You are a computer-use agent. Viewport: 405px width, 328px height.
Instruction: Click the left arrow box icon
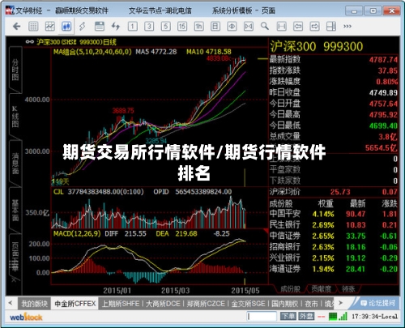click(x=298, y=27)
